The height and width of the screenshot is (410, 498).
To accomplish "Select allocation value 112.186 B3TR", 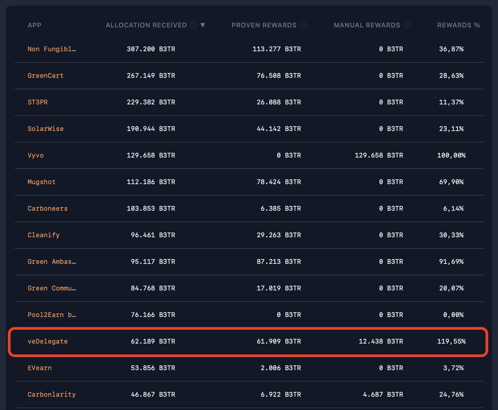I will 151,182.
